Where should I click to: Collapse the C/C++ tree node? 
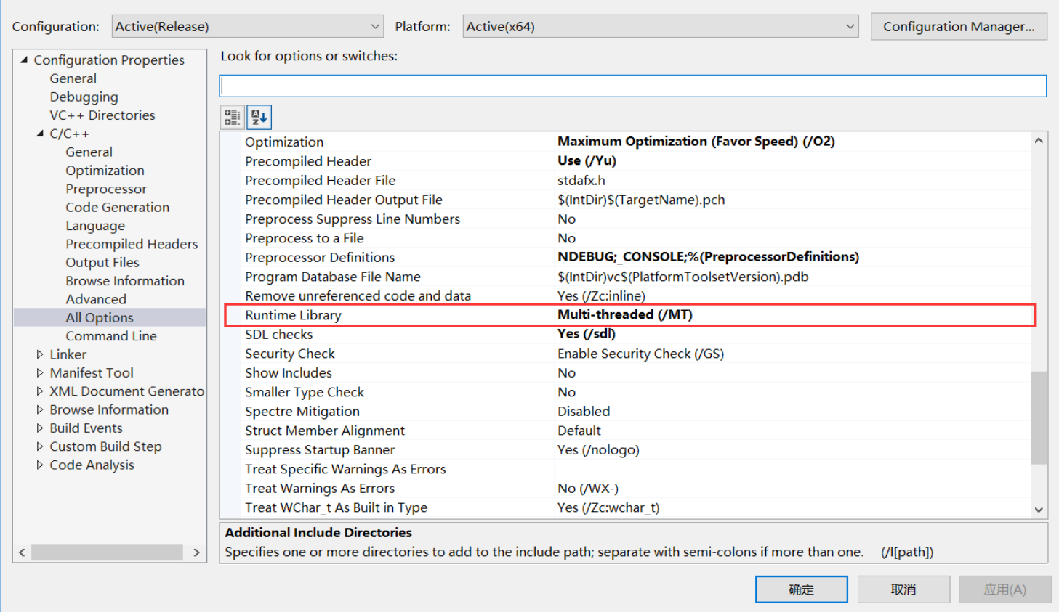click(40, 134)
